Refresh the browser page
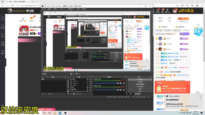The height and width of the screenshot is (115, 205). 12,5
